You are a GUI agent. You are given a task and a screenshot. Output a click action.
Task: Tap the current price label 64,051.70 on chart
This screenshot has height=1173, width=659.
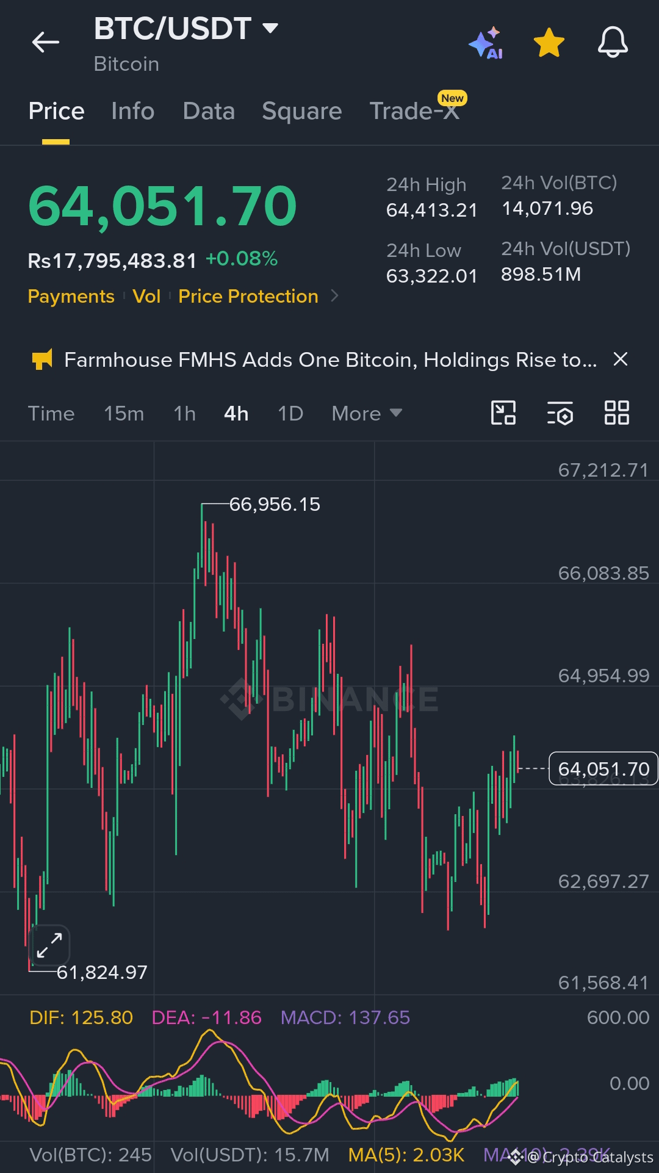click(603, 769)
